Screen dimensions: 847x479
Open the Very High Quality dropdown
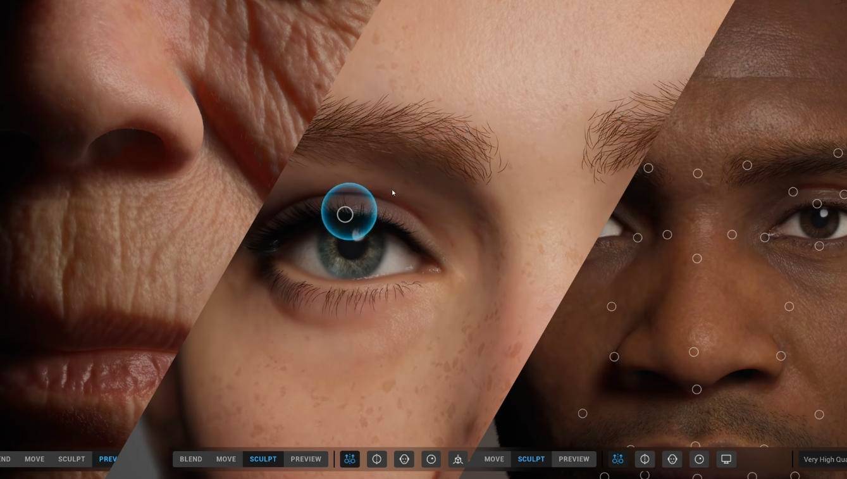824,459
